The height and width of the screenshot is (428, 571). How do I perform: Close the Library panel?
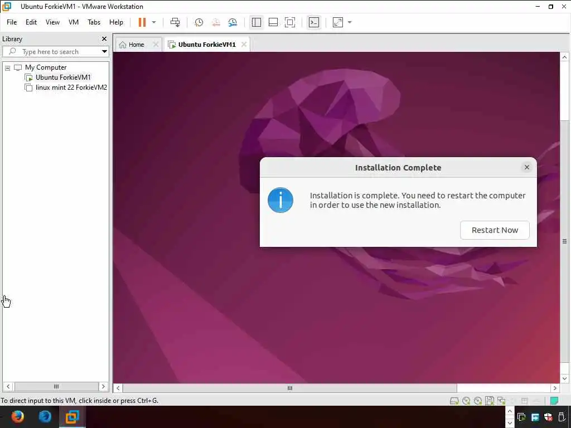(x=104, y=38)
